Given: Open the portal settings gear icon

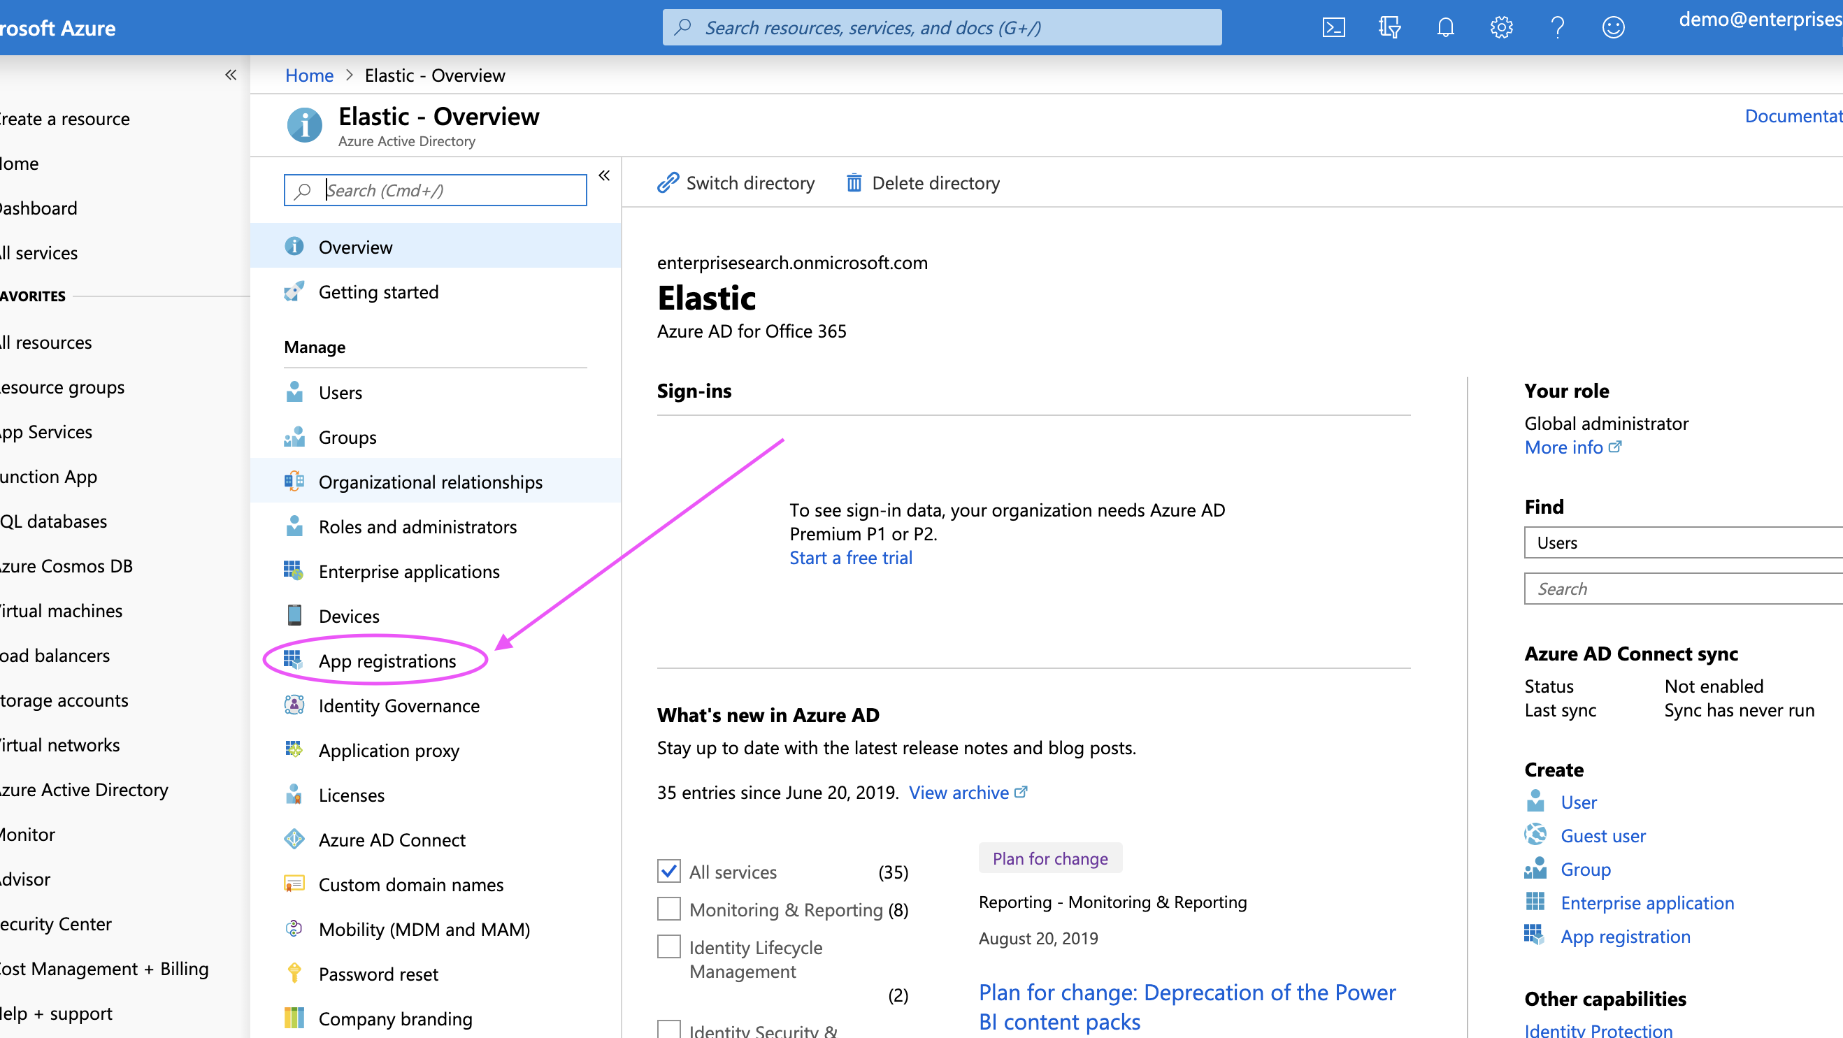Looking at the screenshot, I should [x=1501, y=28].
